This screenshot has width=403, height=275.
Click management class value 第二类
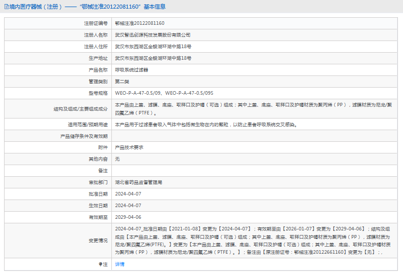122,82
